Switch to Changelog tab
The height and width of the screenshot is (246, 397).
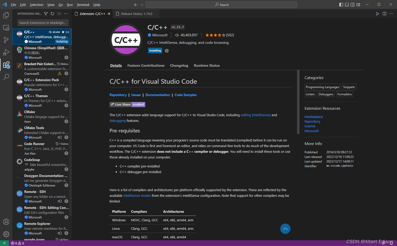click(x=179, y=65)
